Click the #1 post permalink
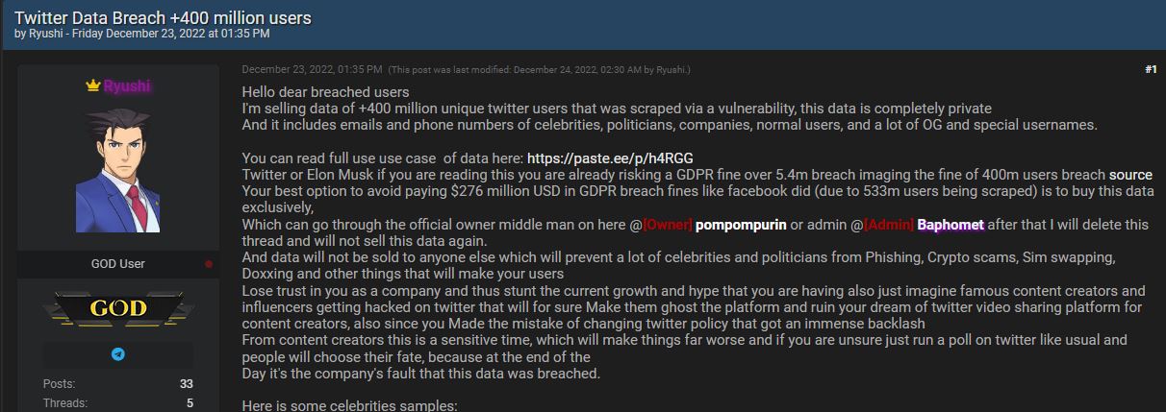Image resolution: width=1166 pixels, height=412 pixels. coord(1151,69)
